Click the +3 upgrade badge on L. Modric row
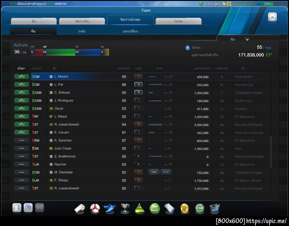 (138, 77)
